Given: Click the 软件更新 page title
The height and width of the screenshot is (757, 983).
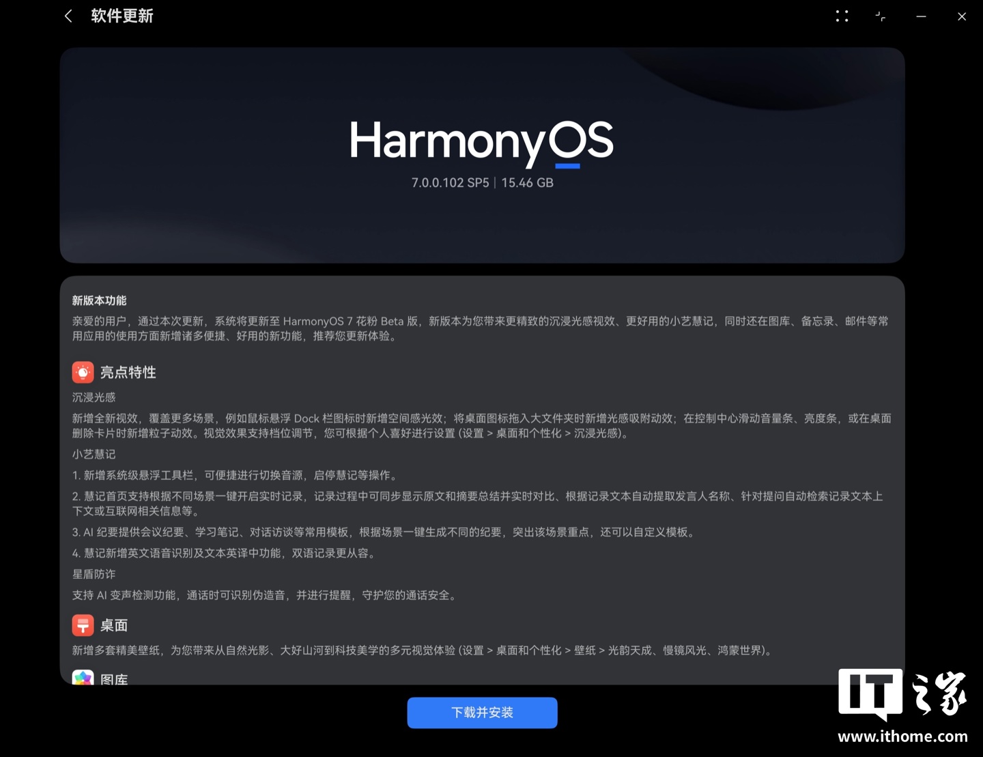Looking at the screenshot, I should click(122, 16).
